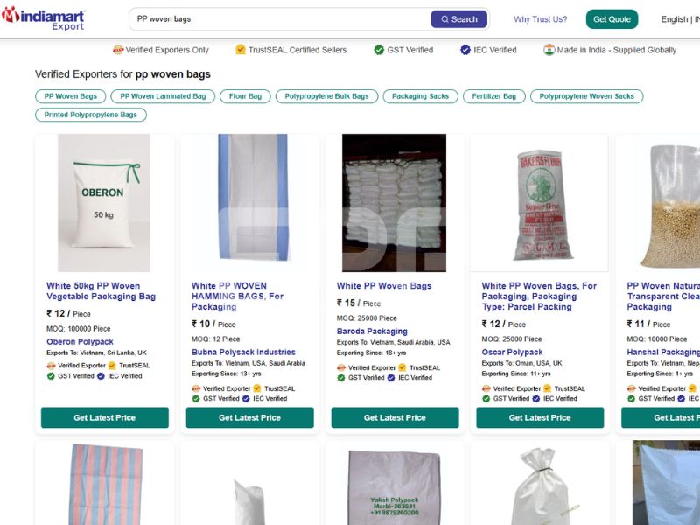Click the IndiaMART Export logo

(42, 18)
